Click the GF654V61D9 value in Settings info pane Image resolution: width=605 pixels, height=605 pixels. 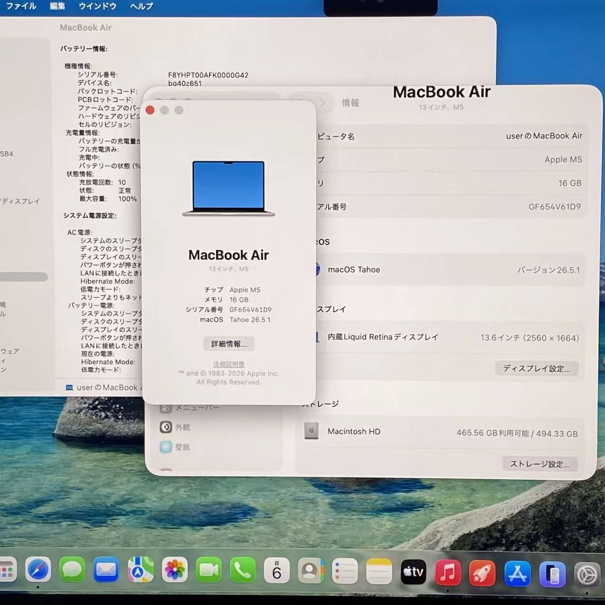[x=555, y=207]
